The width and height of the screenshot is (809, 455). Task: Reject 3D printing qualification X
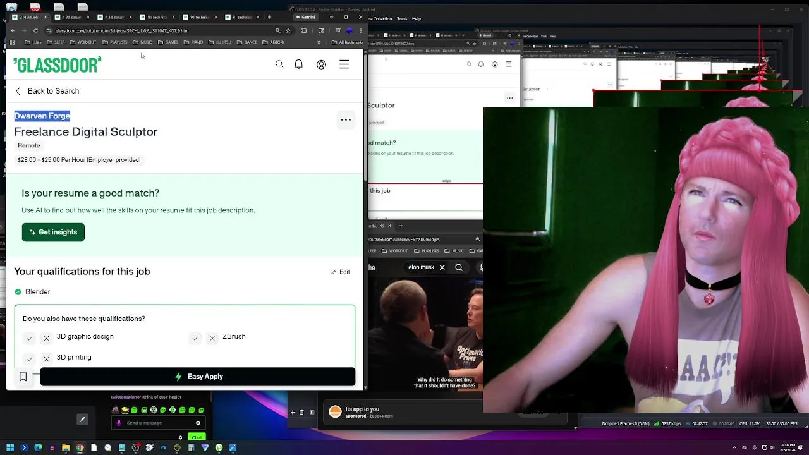(46, 359)
